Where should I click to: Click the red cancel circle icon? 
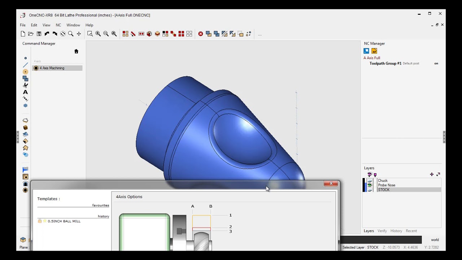pyautogui.click(x=200, y=34)
